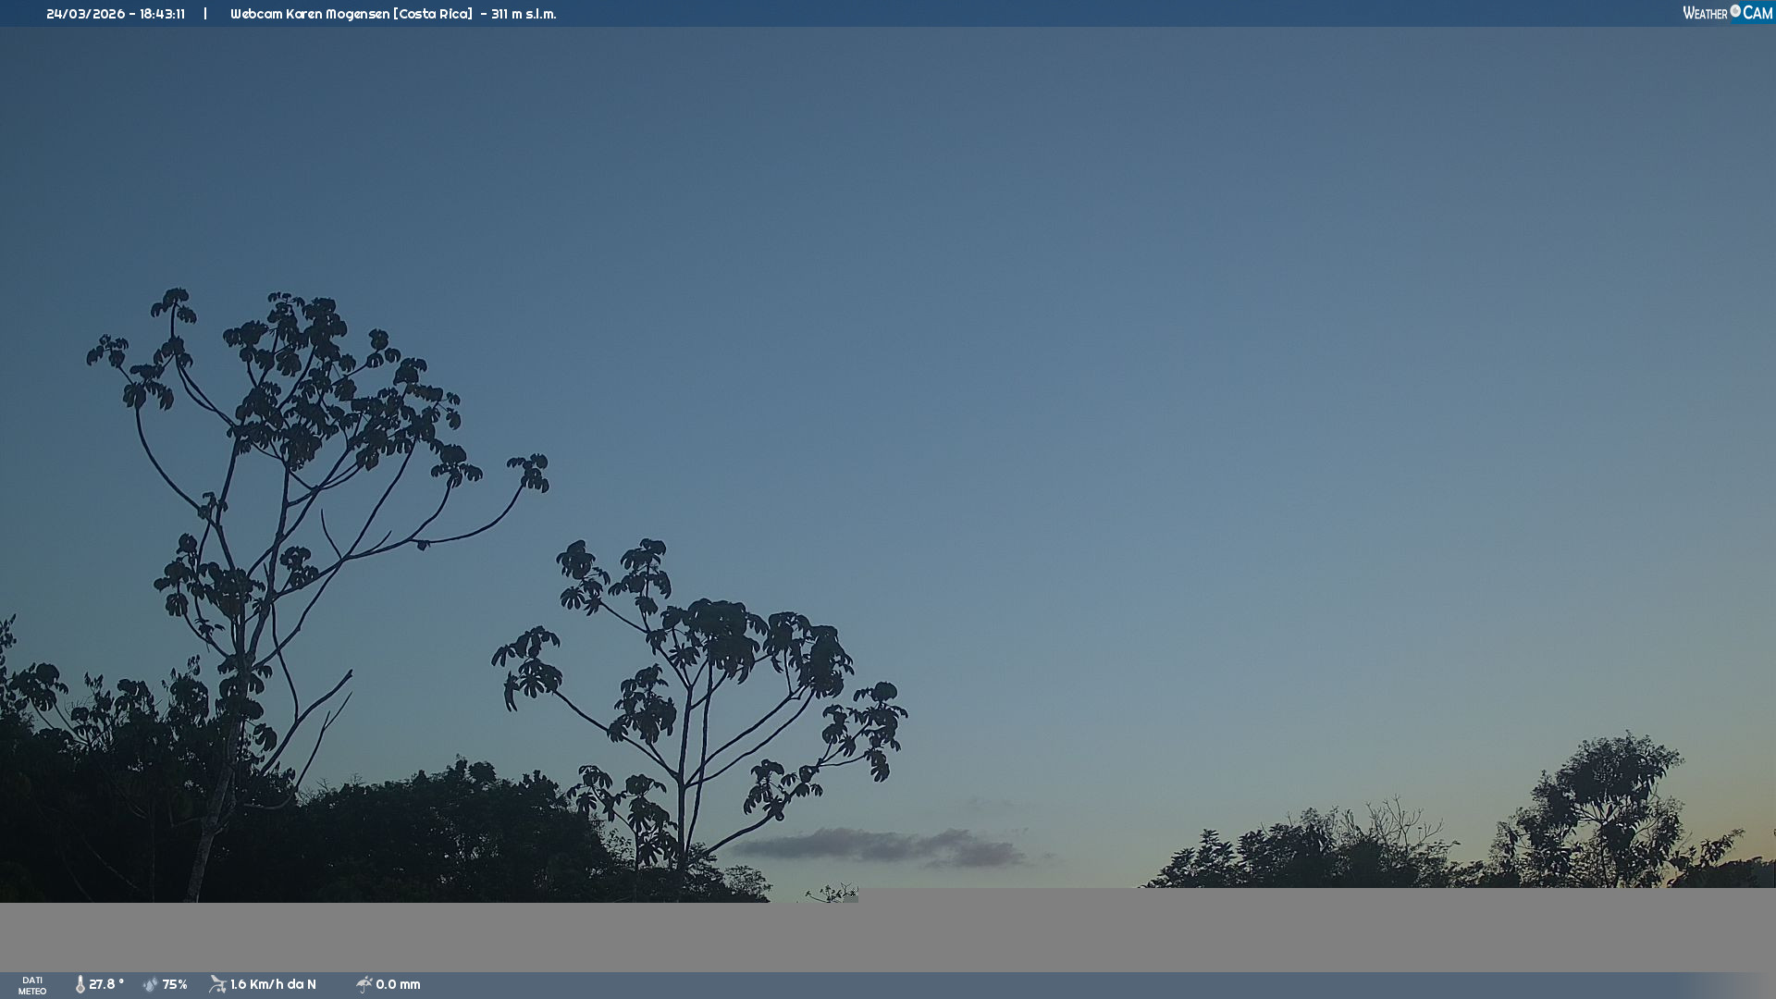The width and height of the screenshot is (1776, 999).
Task: Click the 27.8° temperature reading
Action: point(106,985)
